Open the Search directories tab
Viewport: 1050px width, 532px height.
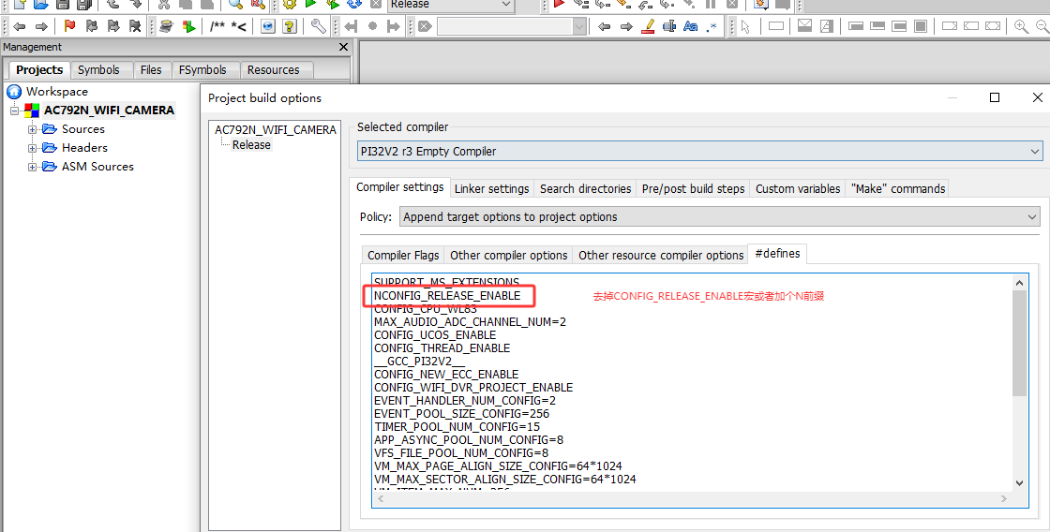pos(585,188)
